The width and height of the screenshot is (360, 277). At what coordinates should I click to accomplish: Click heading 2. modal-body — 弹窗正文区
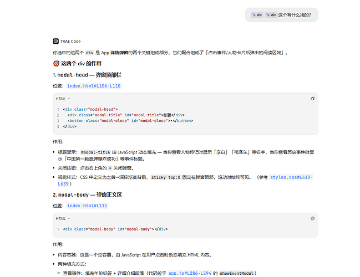click(x=87, y=195)
